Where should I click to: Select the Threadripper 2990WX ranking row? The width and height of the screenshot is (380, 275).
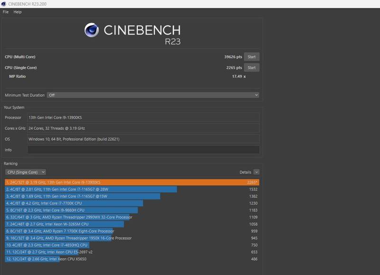coord(132,217)
